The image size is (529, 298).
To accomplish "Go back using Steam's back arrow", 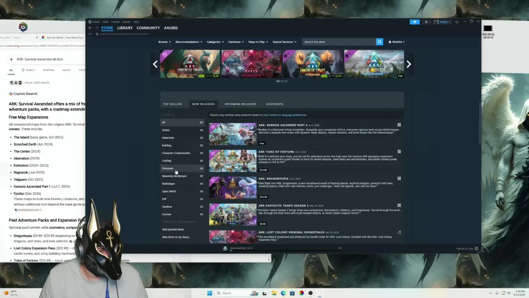I will 90,28.
